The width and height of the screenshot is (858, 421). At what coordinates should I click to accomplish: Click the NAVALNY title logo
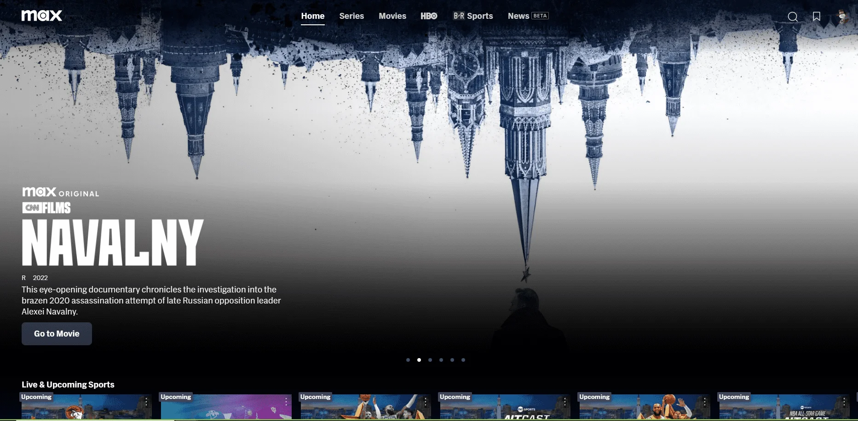click(113, 242)
